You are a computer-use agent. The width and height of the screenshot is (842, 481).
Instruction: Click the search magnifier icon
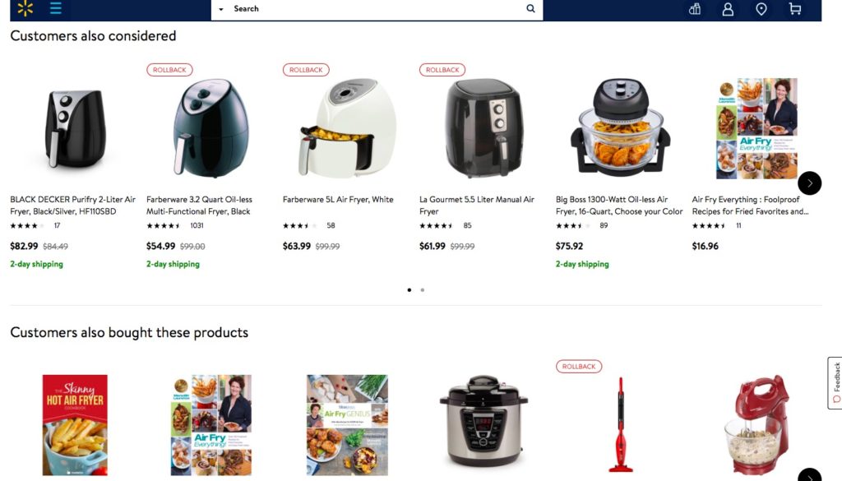click(530, 8)
